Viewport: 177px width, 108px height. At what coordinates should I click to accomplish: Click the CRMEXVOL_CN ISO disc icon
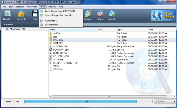coord(7,29)
